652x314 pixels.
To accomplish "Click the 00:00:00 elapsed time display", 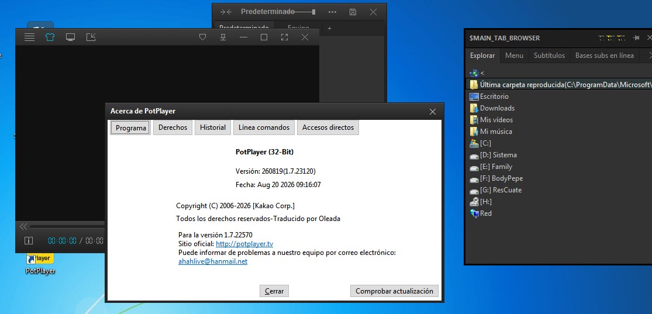I will point(63,240).
